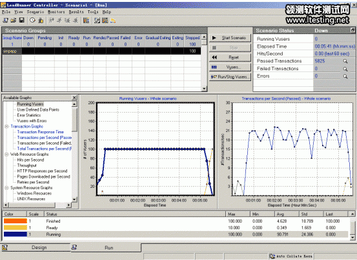Viewport: 357px width, 260px height.
Task: Click up arrow of graph legend scrollbar
Action: pyautogui.click(x=352, y=214)
